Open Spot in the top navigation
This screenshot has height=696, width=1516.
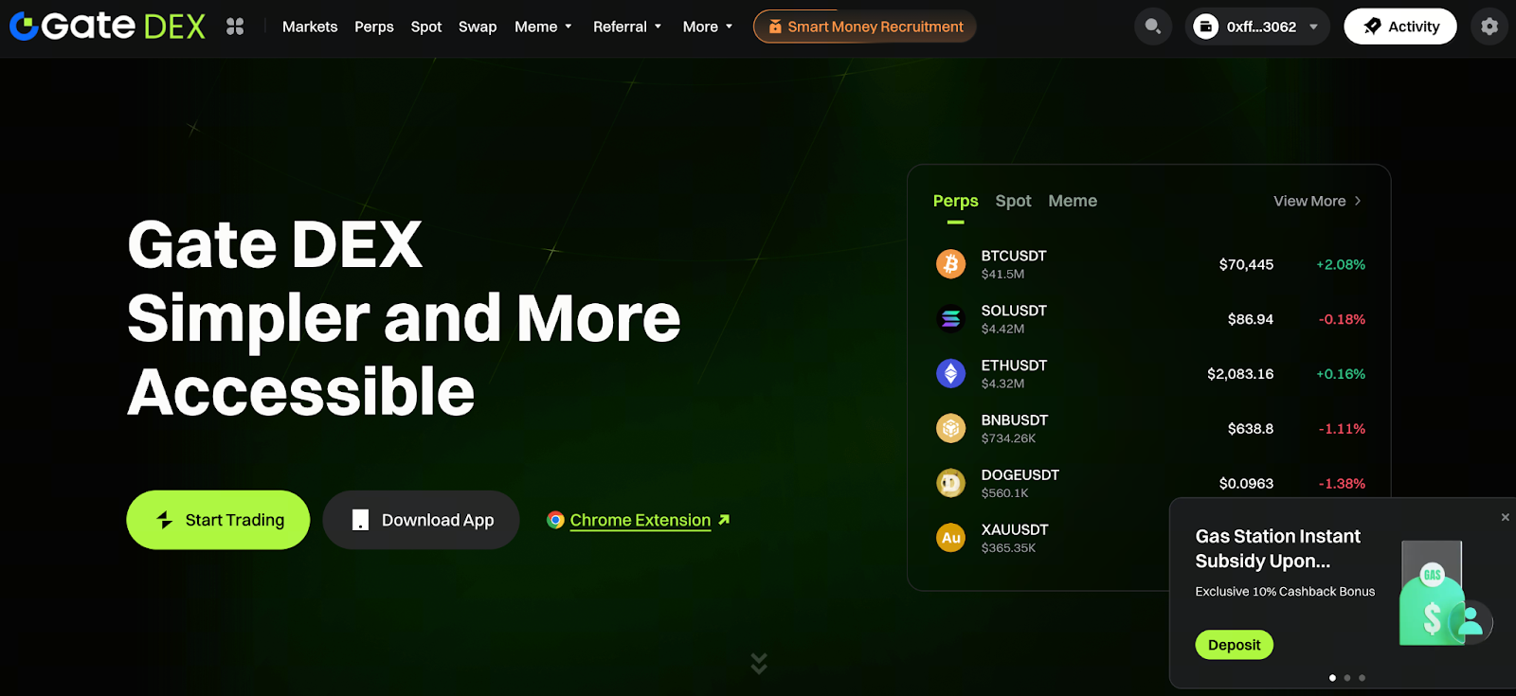tap(426, 27)
